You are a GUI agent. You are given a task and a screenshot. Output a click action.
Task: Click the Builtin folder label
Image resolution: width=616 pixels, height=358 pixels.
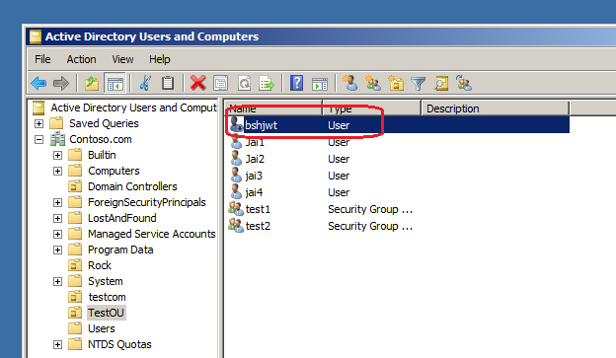click(x=102, y=155)
